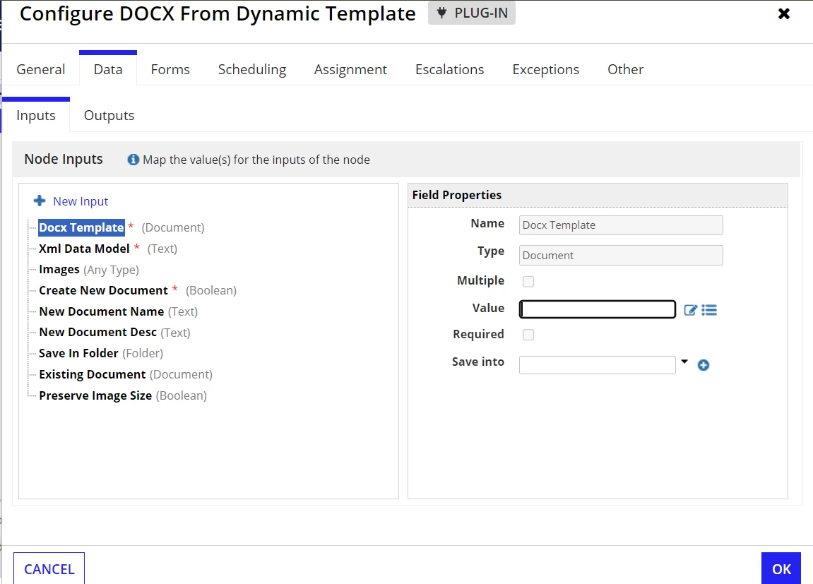Select the Docx Template input

tap(81, 227)
